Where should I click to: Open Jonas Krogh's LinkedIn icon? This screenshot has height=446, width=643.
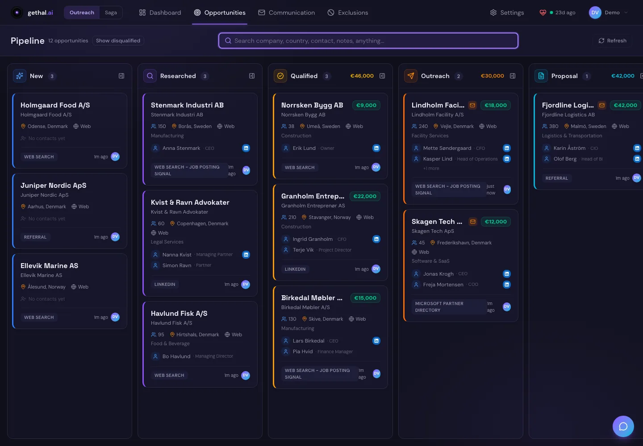(507, 274)
